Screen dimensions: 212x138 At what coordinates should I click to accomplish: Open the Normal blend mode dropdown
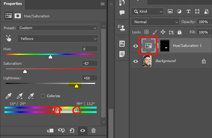click(155, 22)
